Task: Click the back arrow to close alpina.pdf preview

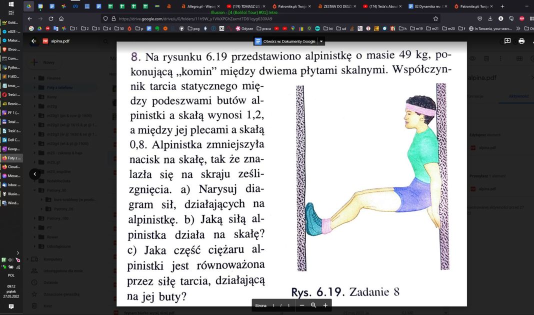Action: point(33,41)
